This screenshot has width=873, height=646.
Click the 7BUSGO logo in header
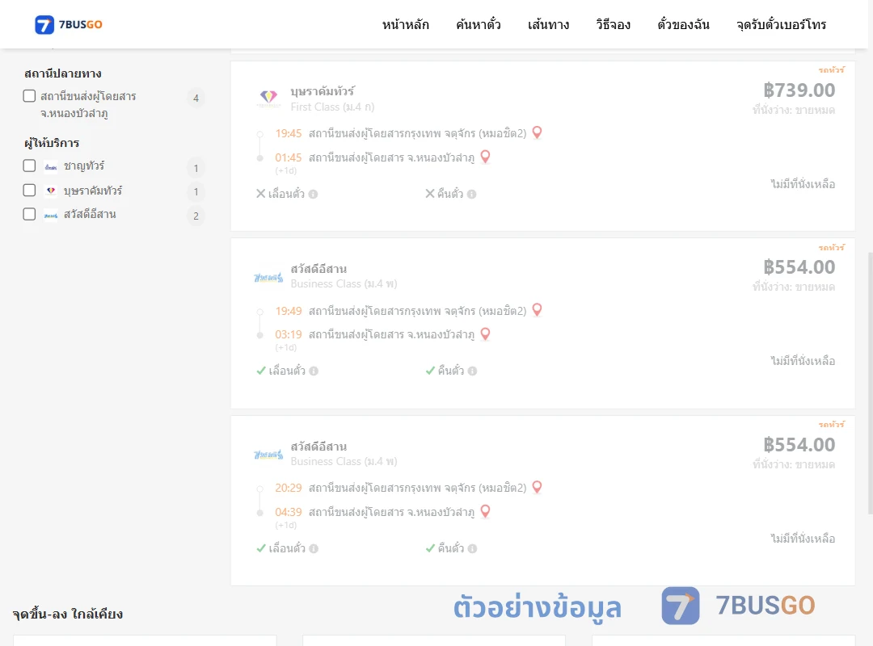click(x=69, y=24)
